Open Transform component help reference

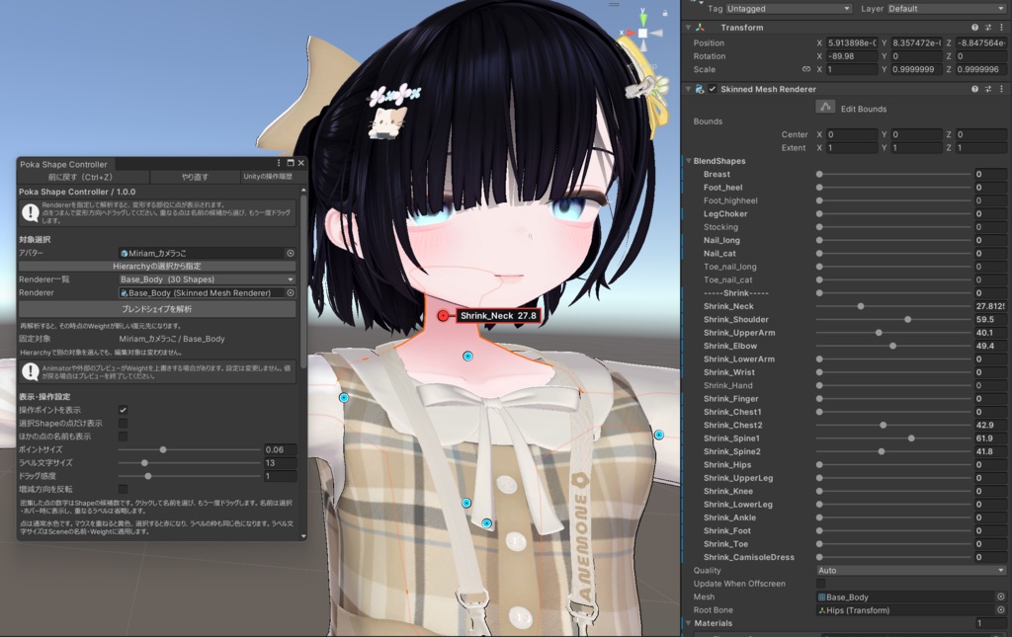point(974,28)
